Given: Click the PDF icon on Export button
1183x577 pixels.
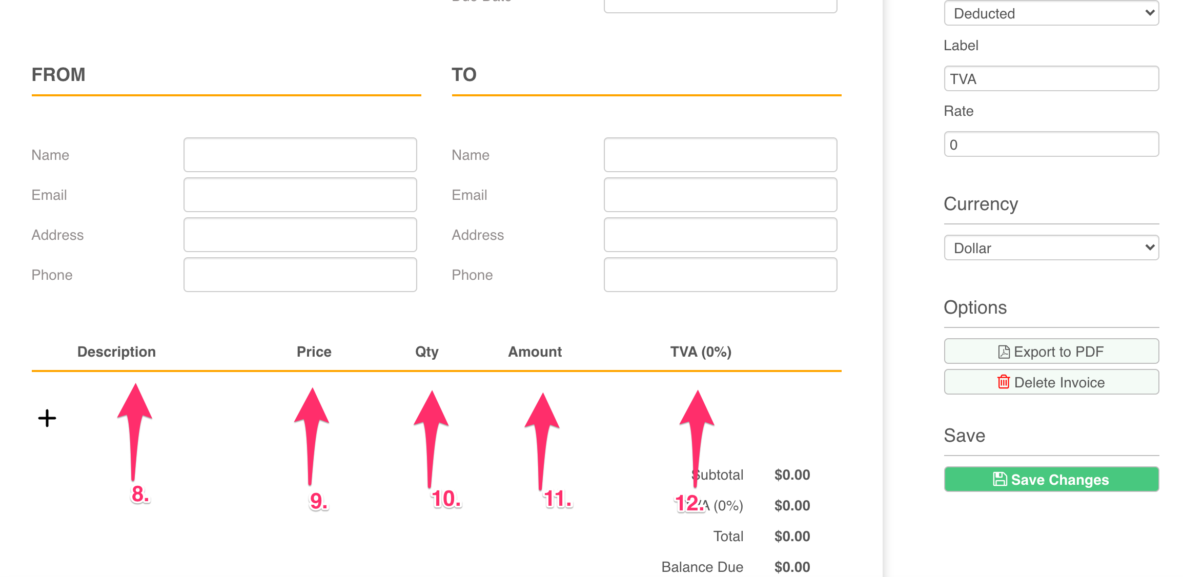Looking at the screenshot, I should (x=1004, y=352).
